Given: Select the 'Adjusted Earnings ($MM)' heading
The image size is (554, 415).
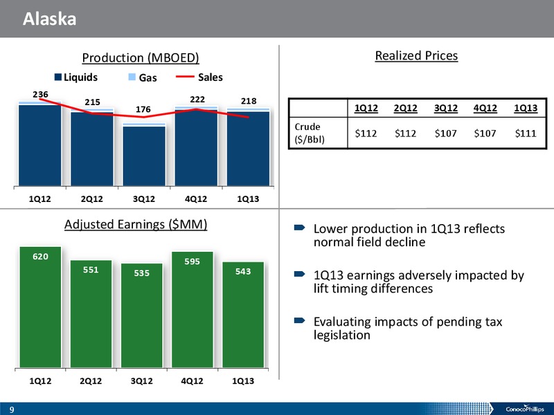Looking at the screenshot, I should coord(136,224).
